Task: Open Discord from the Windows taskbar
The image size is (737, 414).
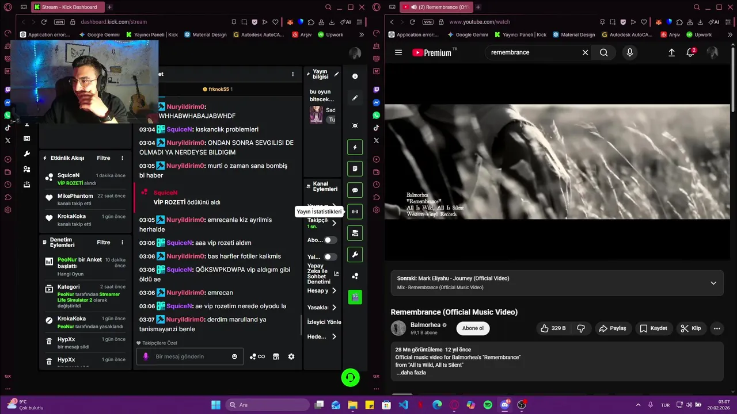Action: (505, 405)
